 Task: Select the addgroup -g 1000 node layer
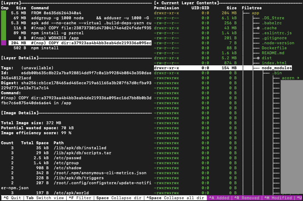(x=80, y=18)
